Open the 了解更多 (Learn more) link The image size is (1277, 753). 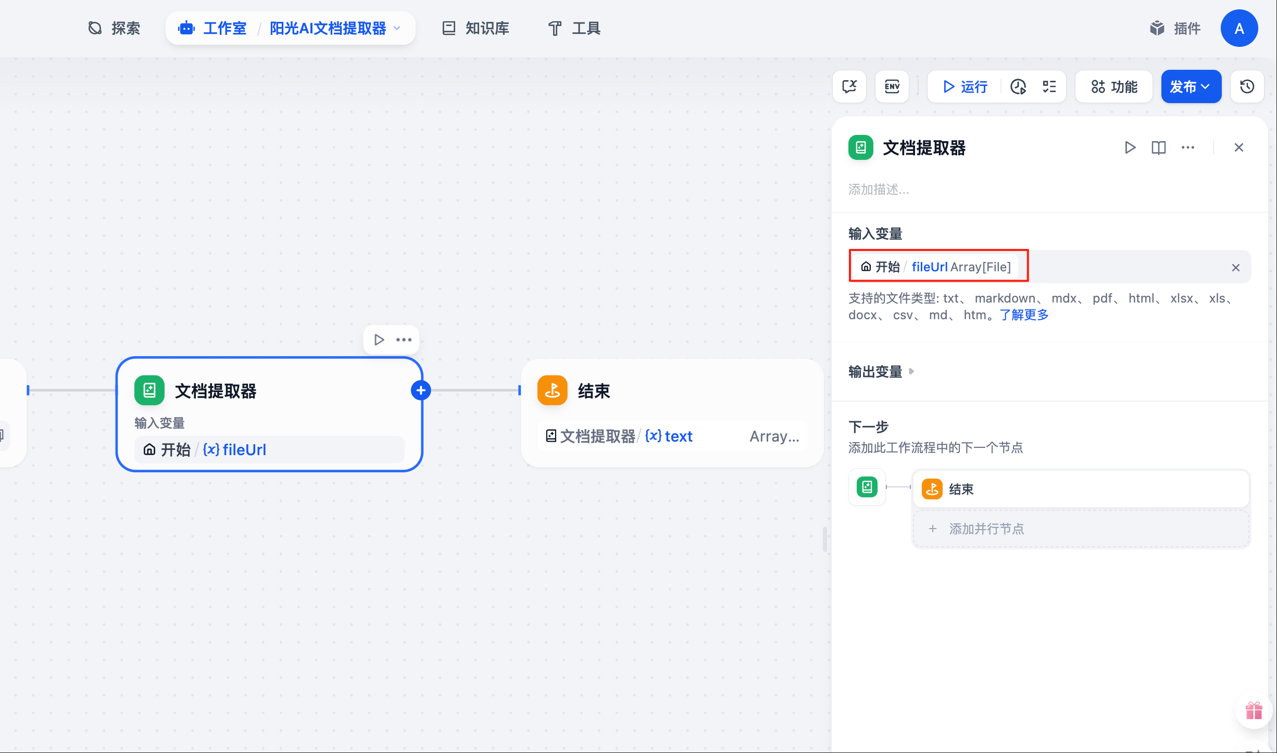pos(1024,315)
